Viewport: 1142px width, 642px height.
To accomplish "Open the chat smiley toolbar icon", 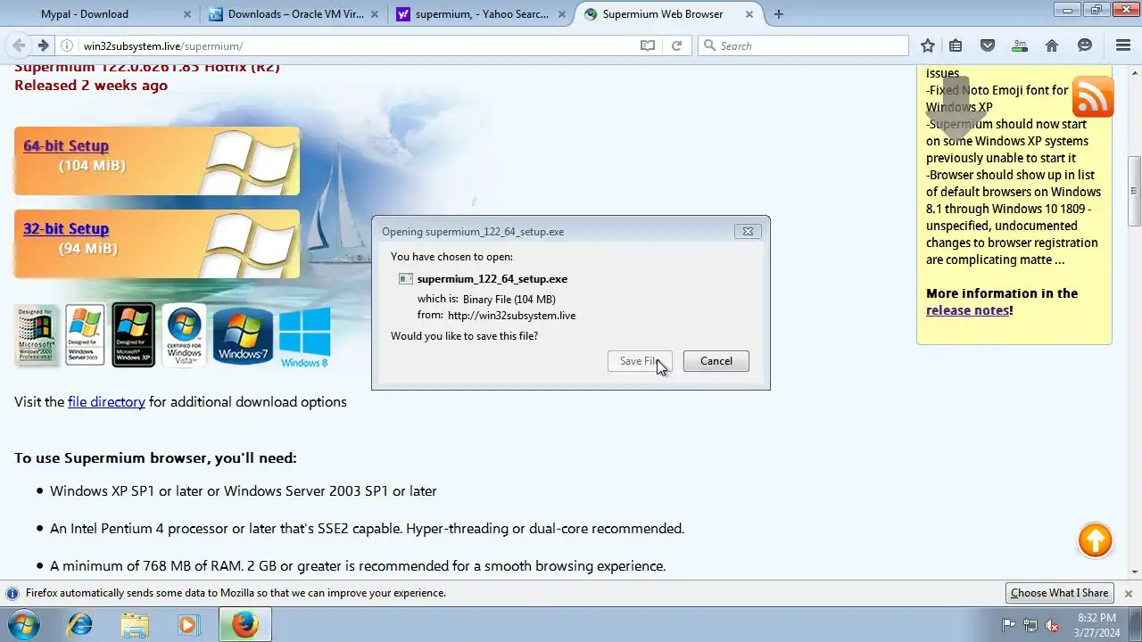I will coord(1085,45).
